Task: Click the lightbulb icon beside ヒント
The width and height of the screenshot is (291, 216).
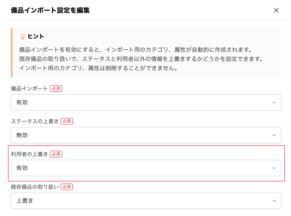Action: (23, 37)
